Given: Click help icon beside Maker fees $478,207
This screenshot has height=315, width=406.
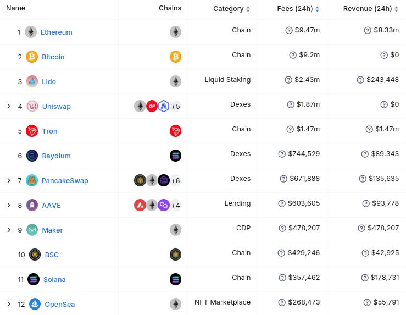Looking at the screenshot, I should (282, 228).
